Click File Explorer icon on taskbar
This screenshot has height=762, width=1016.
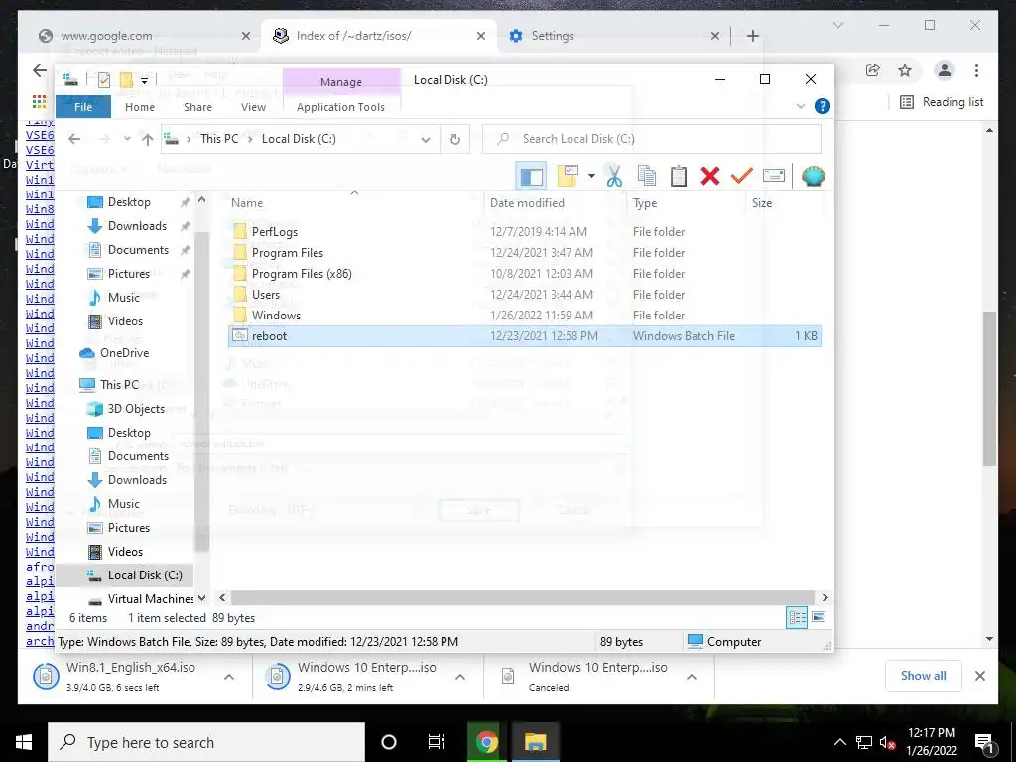535,742
